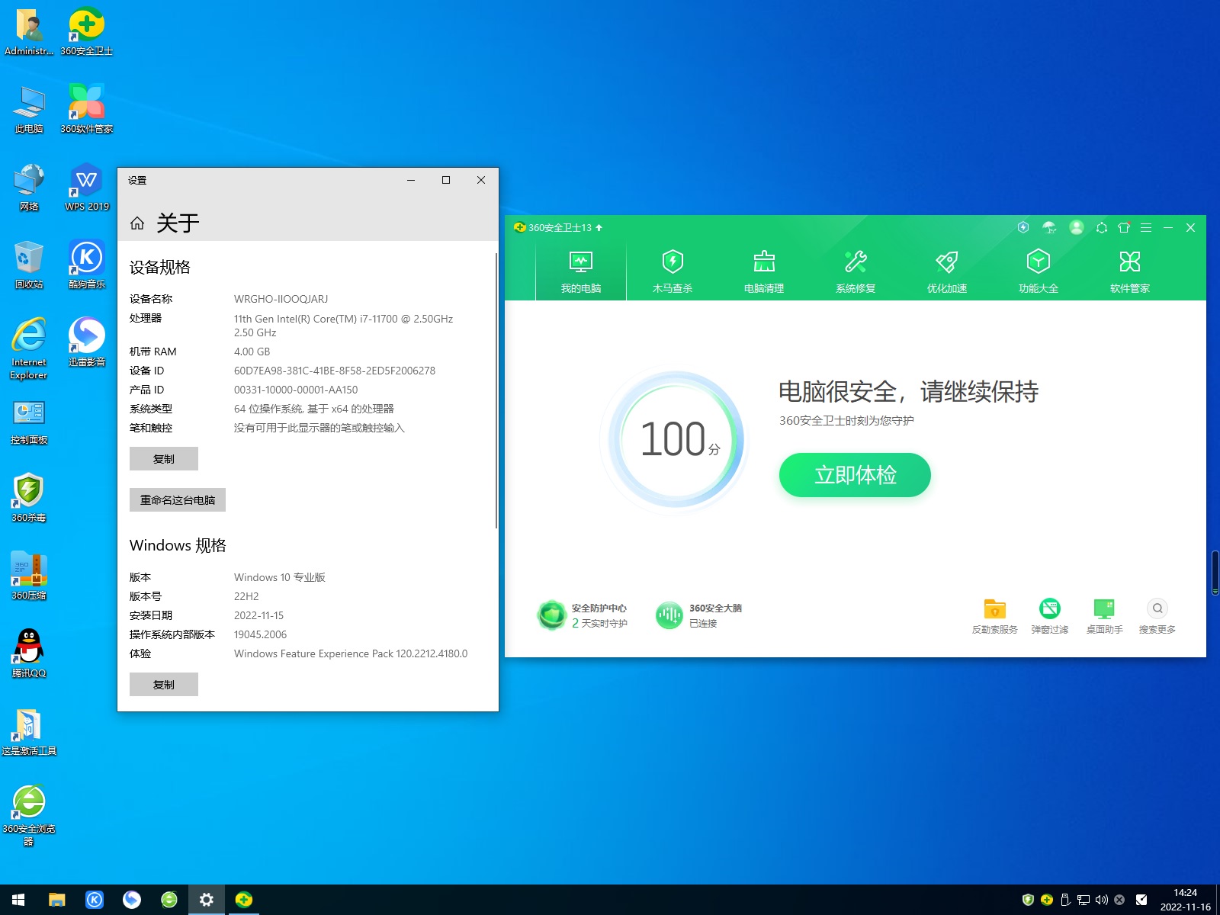This screenshot has width=1220, height=915.
Task: Select 360安全浏览器 desktop shortcut
Action: point(29,816)
